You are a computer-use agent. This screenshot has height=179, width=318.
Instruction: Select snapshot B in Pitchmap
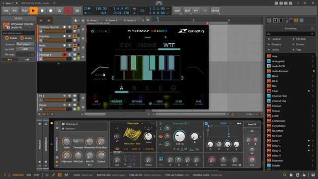(134, 88)
